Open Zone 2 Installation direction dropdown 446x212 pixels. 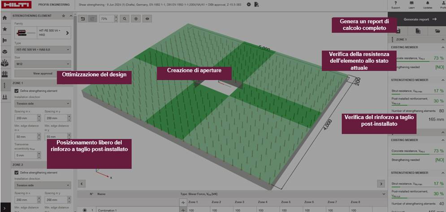click(x=43, y=185)
